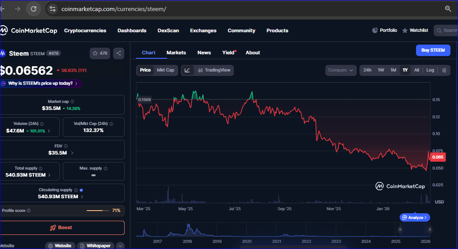
Task: Click the browser address bar URL
Action: click(x=114, y=9)
